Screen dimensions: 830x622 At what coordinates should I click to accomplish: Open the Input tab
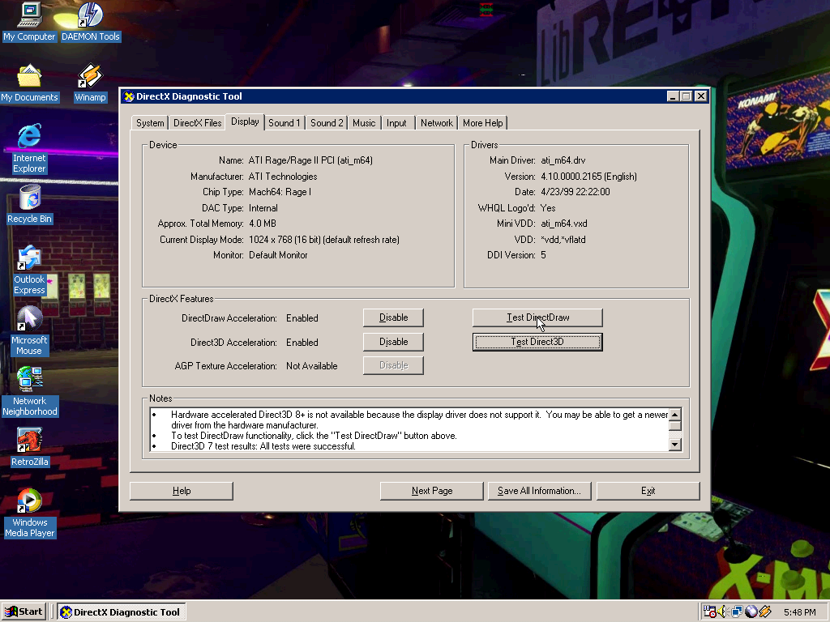[396, 123]
